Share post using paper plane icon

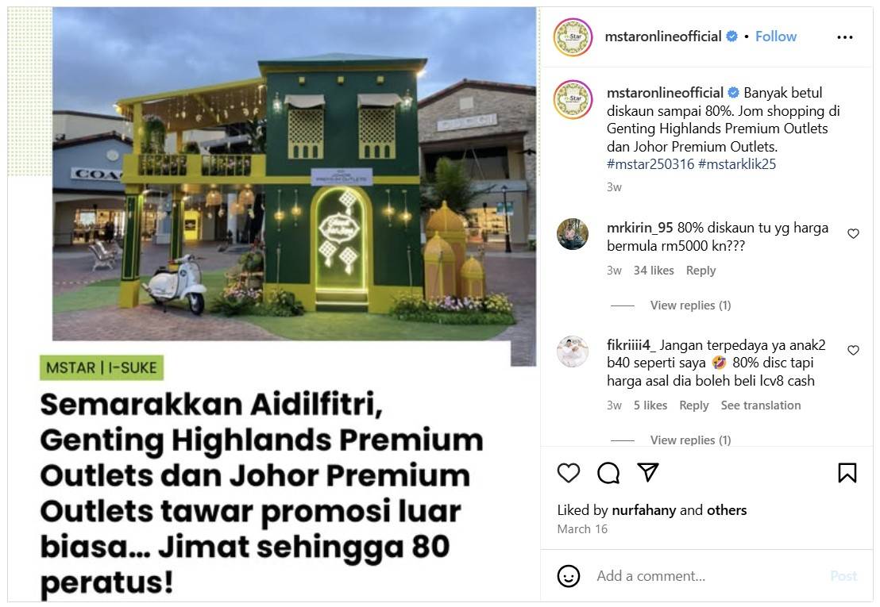[x=647, y=472]
